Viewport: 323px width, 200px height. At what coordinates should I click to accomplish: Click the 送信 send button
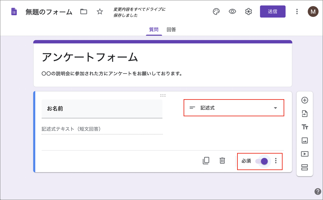click(272, 11)
